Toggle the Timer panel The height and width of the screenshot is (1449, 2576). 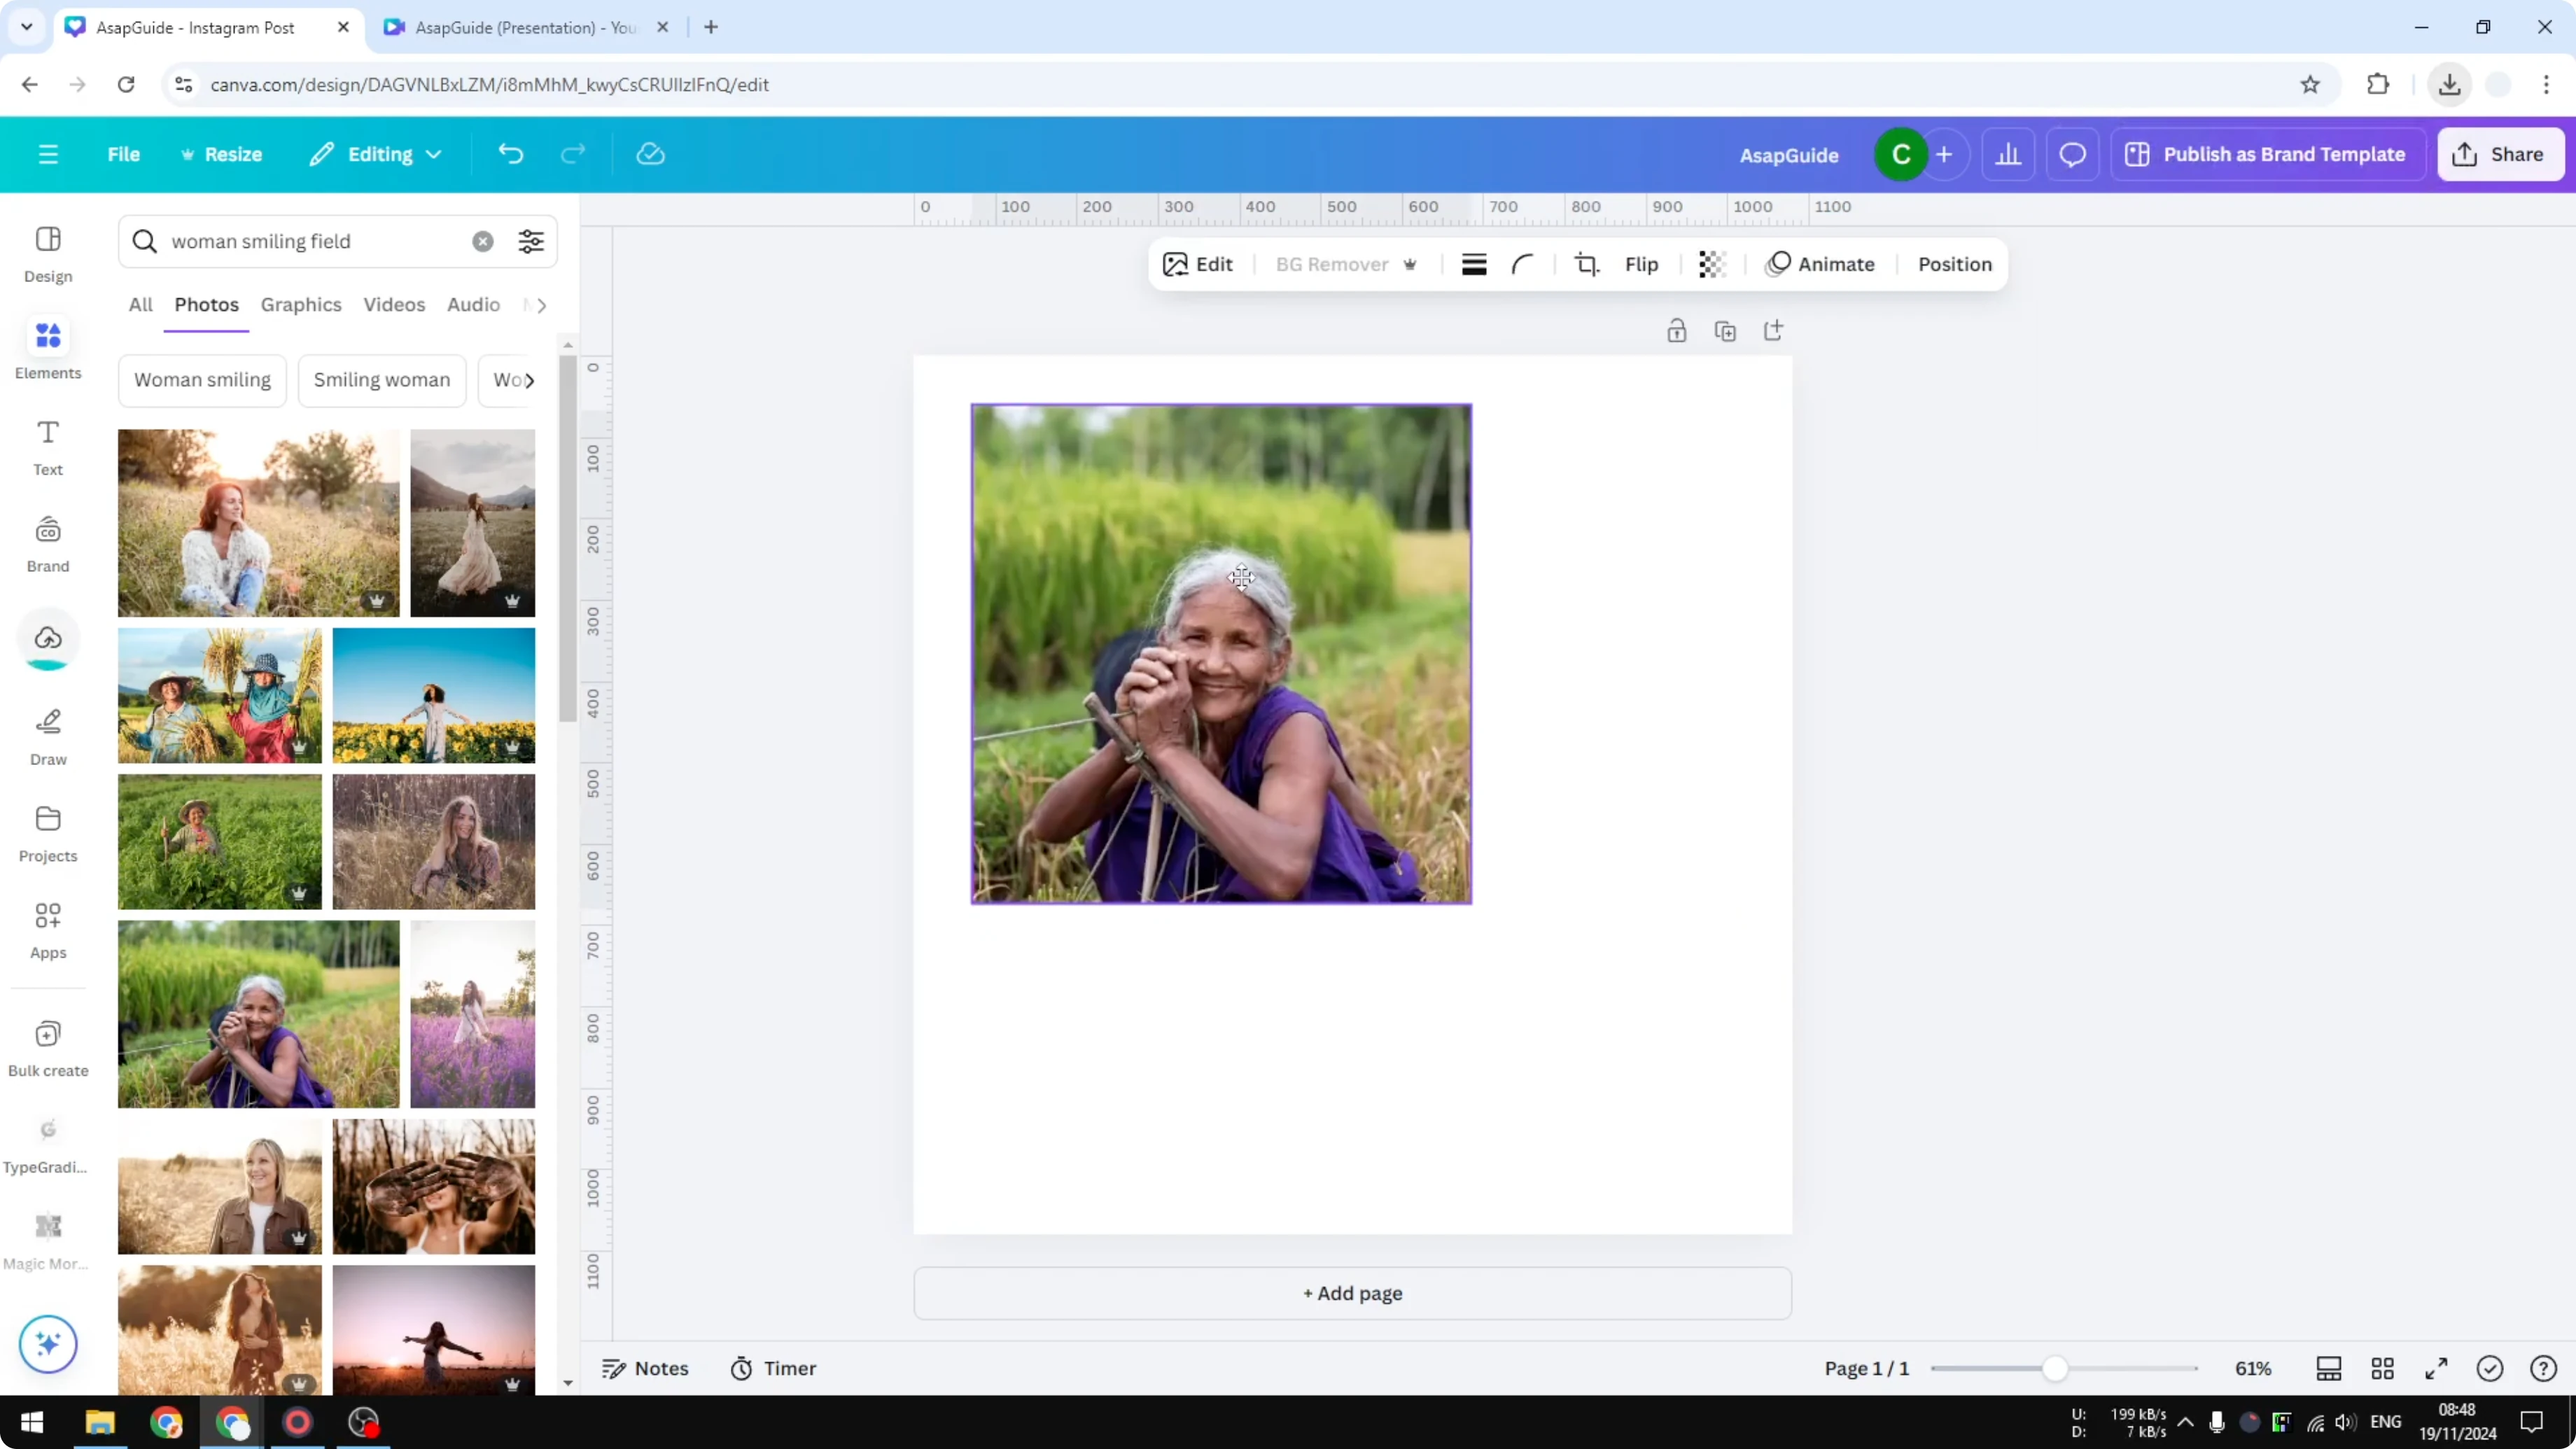(772, 1368)
